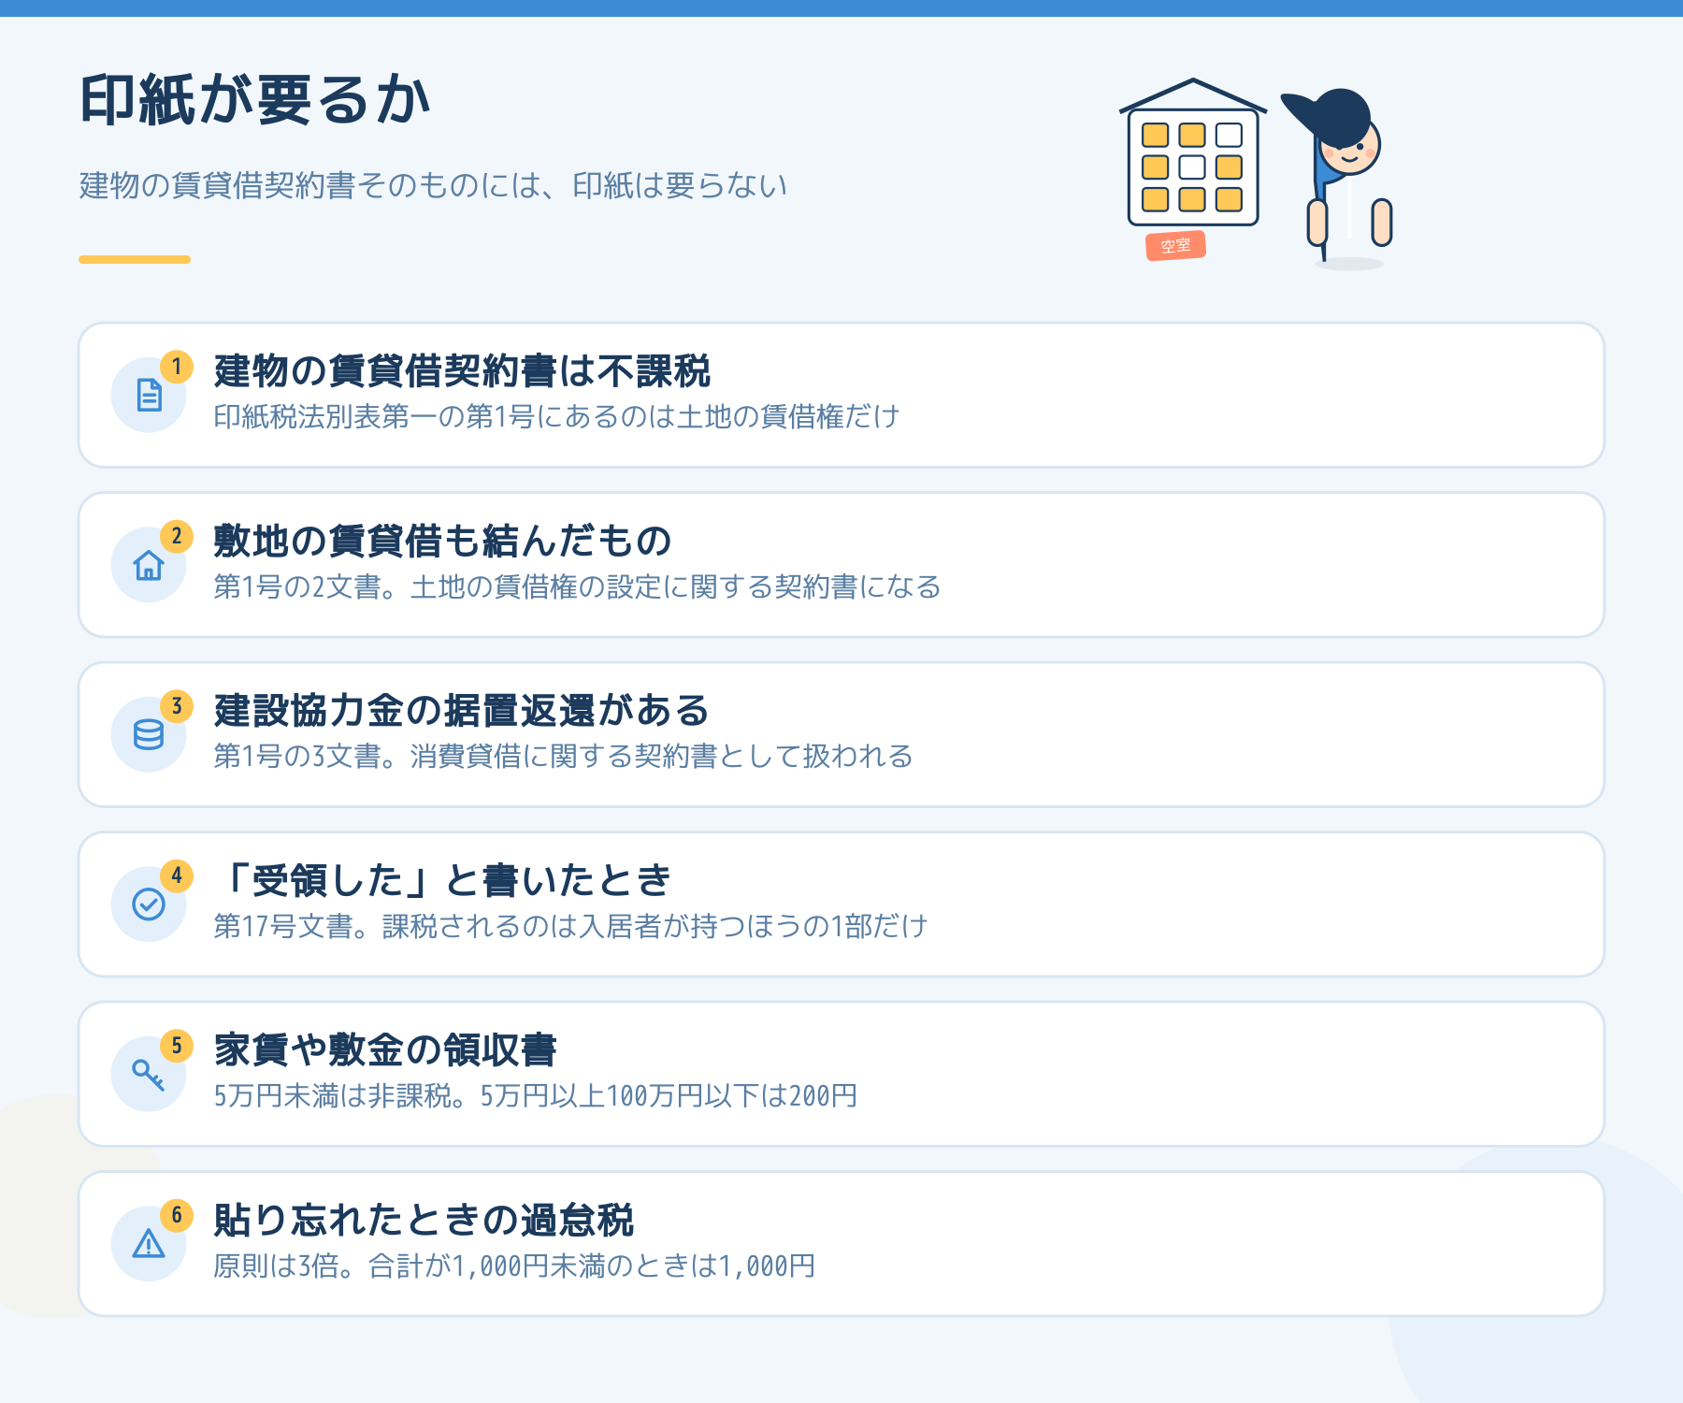The height and width of the screenshot is (1403, 1683).
Task: Click number badge 6
Action: click(x=177, y=1216)
